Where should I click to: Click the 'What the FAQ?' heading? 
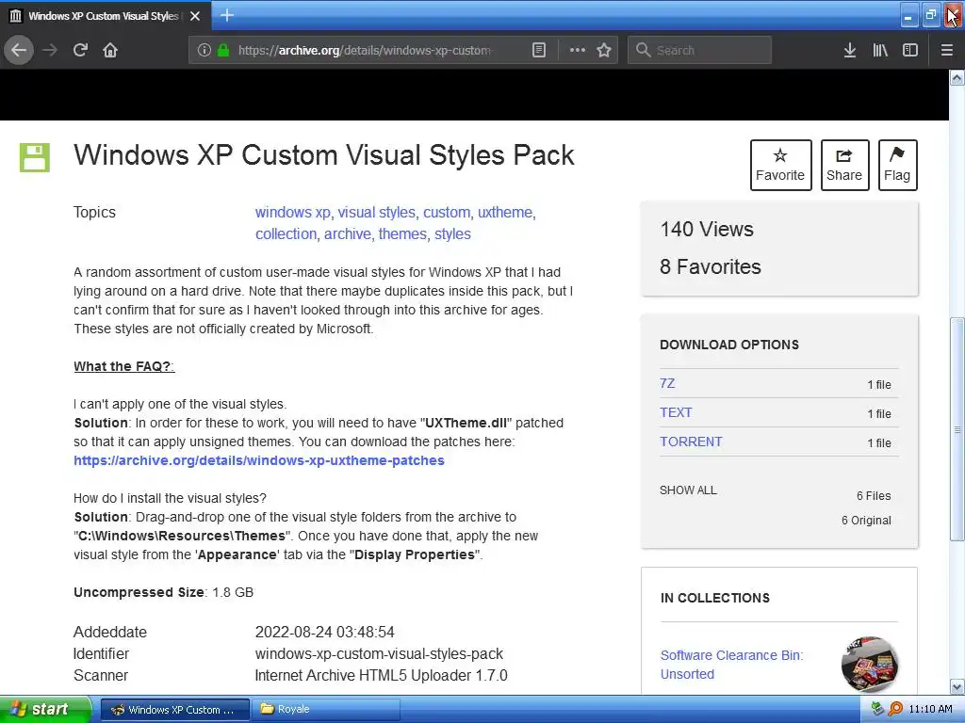pyautogui.click(x=123, y=366)
